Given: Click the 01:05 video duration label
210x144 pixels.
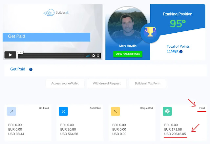Looking at the screenshot, I should click(x=20, y=53).
